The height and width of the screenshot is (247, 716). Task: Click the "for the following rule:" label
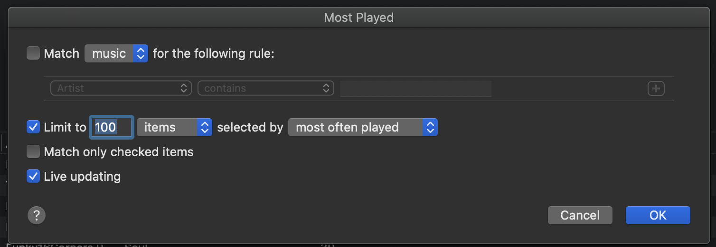(x=214, y=53)
